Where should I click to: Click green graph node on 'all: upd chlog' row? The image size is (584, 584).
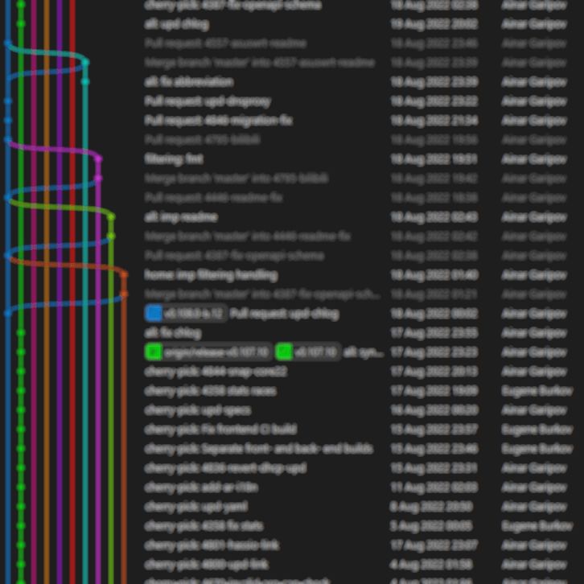coord(21,24)
